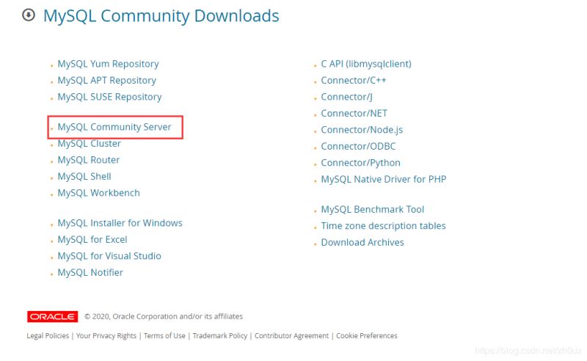This screenshot has width=587, height=361.
Task: Go to MySQL Community Server downloads
Action: click(x=114, y=127)
